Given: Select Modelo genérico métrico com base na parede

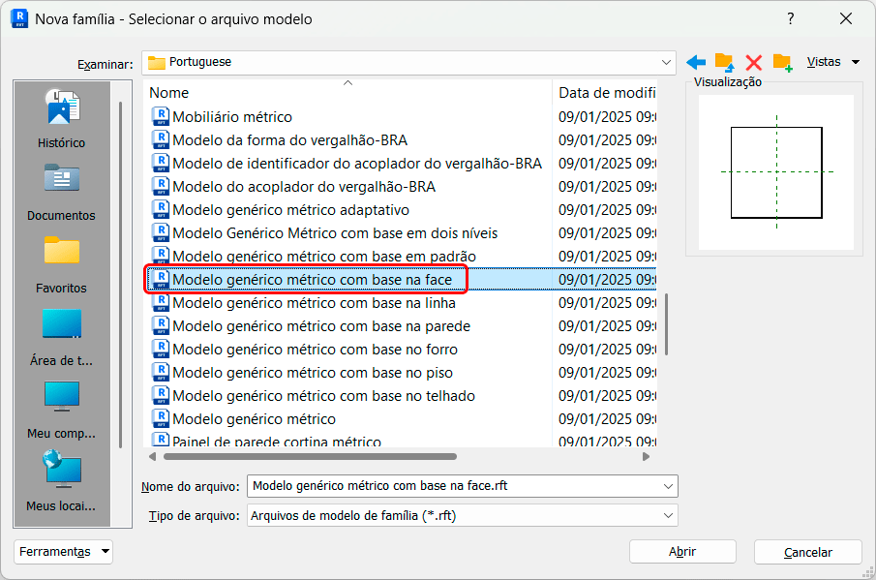Looking at the screenshot, I should pos(321,326).
